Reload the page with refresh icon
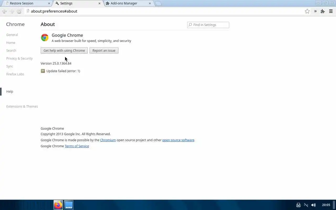 click(x=19, y=11)
